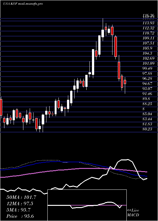Select the 109.11 price axis label
This screenshot has height=221, width=158.
(x=149, y=38)
